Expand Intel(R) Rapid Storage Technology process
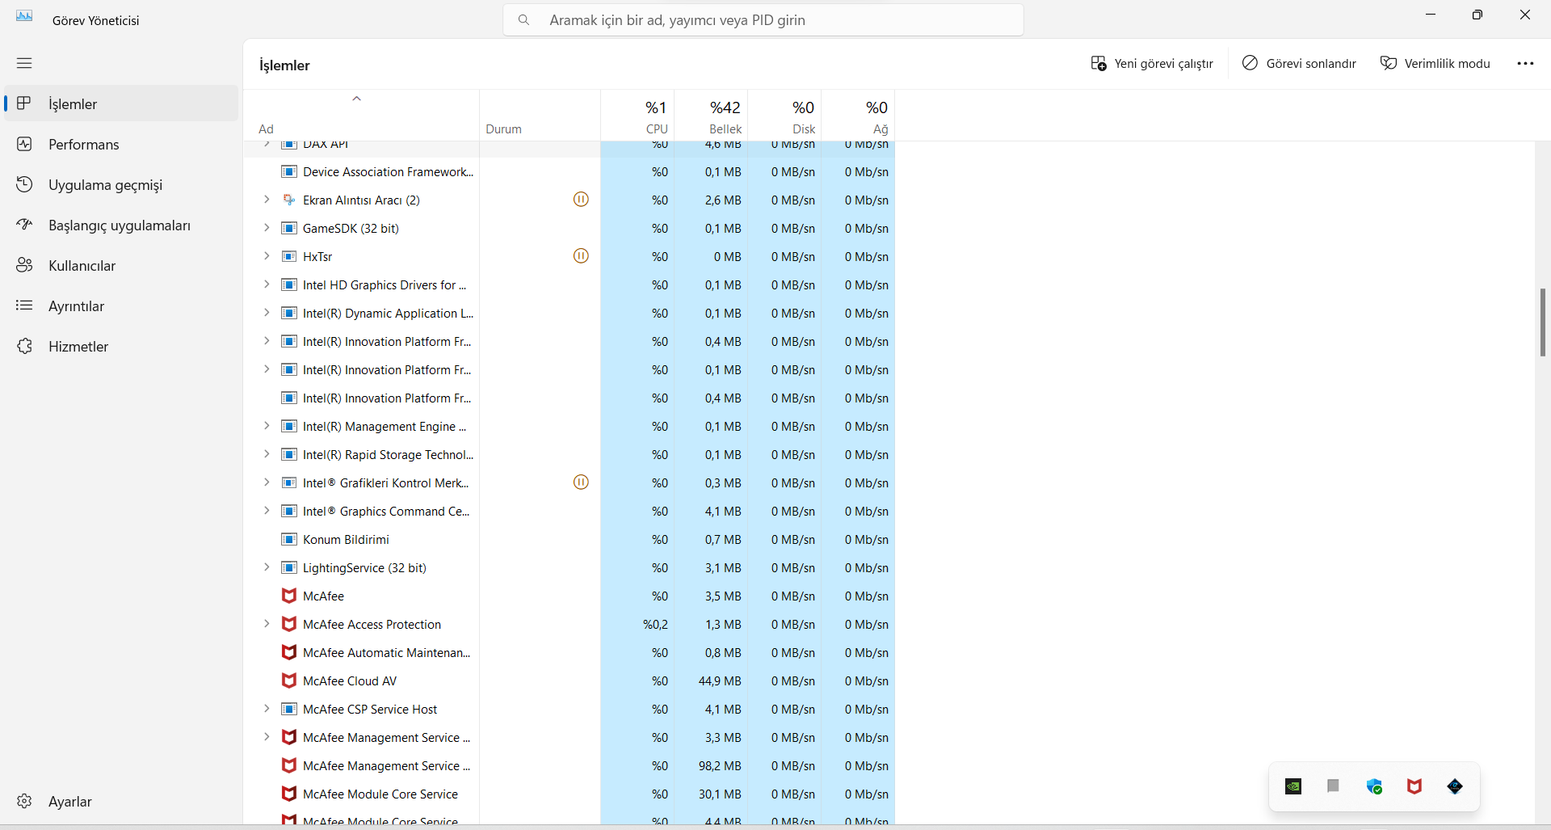This screenshot has height=830, width=1551. click(267, 454)
